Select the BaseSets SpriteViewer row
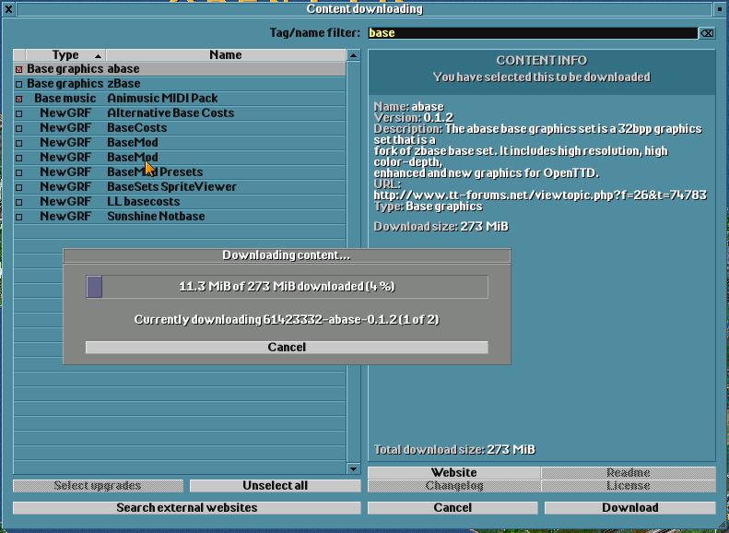The width and height of the screenshot is (729, 533). [x=180, y=187]
